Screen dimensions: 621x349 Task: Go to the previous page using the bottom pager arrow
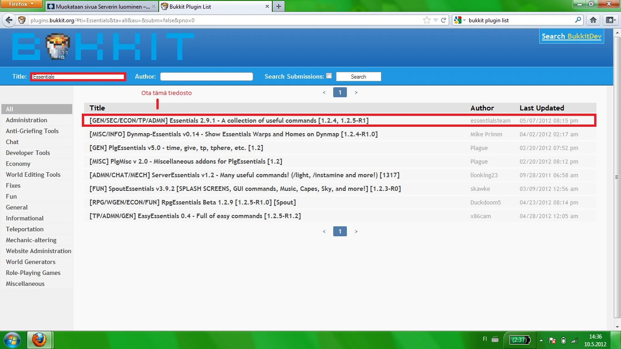(324, 232)
